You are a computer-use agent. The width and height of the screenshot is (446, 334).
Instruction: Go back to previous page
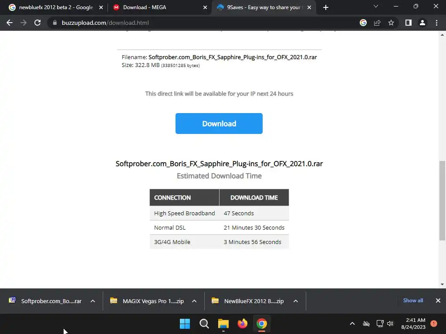tap(10, 23)
